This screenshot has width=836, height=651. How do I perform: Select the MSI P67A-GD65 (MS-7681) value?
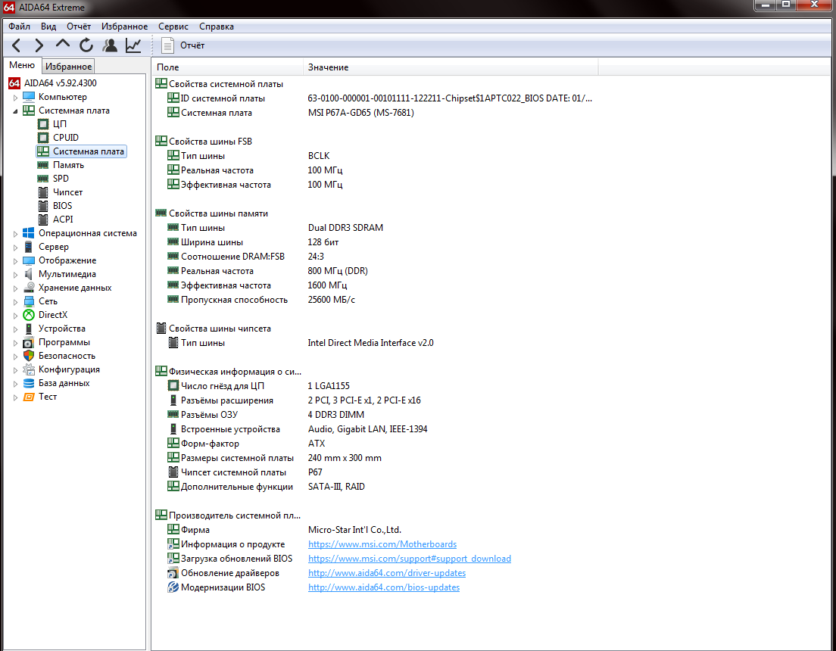361,113
